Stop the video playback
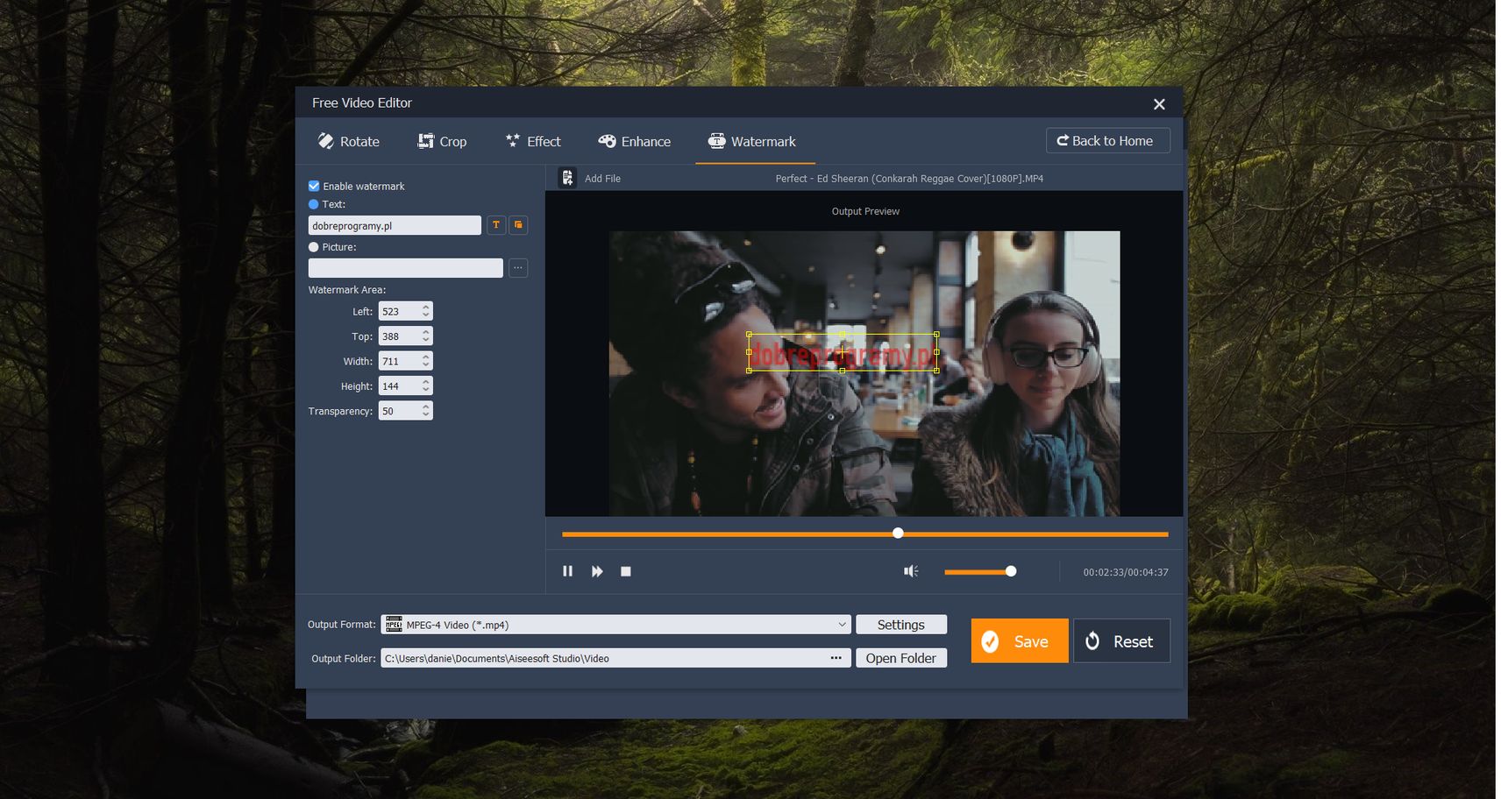The image size is (1508, 799). [626, 571]
